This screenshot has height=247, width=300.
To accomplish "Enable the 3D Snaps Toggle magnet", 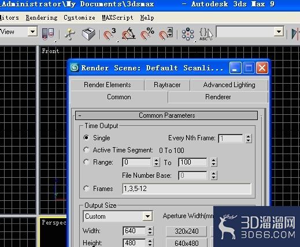I will coord(109,34).
